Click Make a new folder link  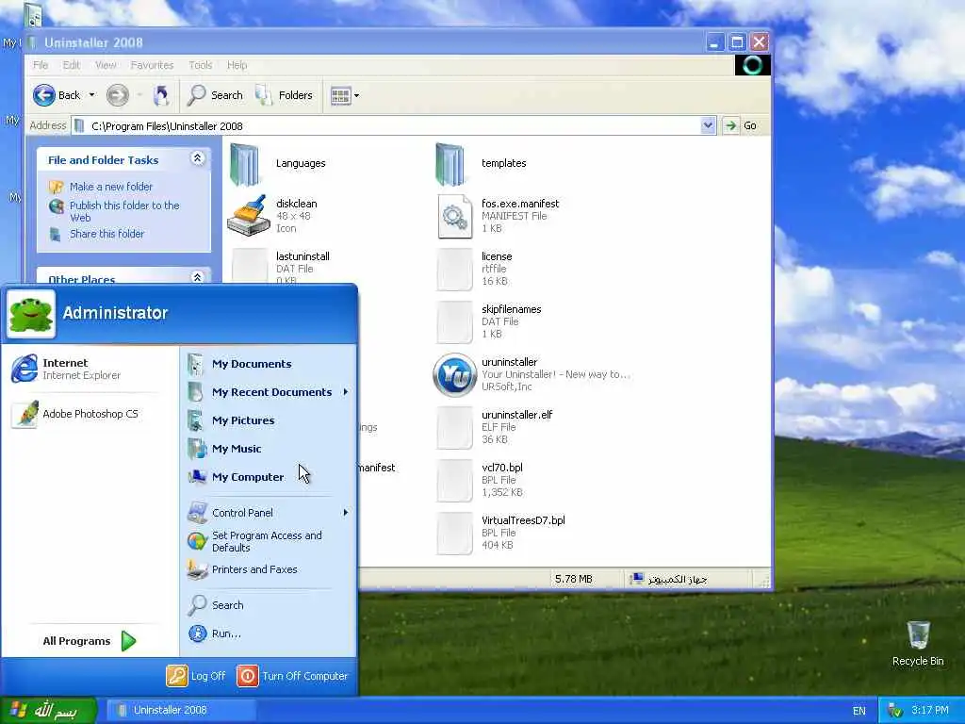pos(111,187)
